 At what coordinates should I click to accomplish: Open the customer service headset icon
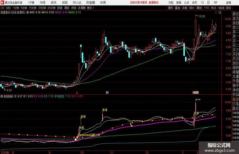[x=202, y=3]
